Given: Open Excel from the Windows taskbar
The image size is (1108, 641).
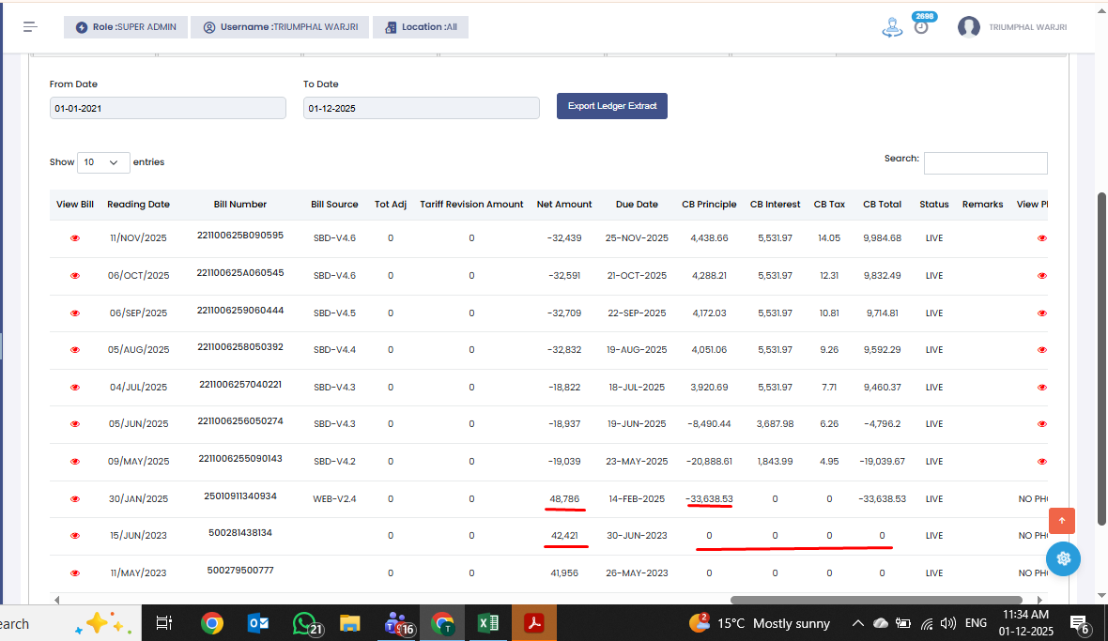Looking at the screenshot, I should coord(488,622).
